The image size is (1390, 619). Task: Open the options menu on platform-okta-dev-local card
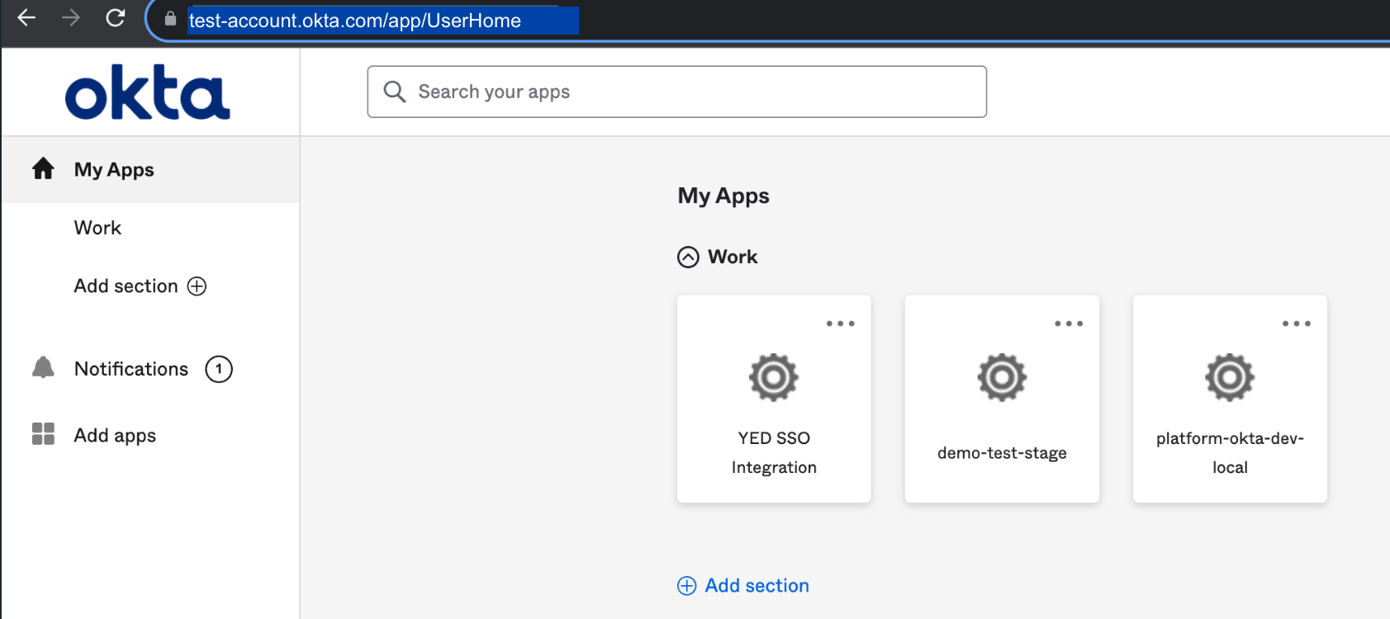[x=1297, y=324]
